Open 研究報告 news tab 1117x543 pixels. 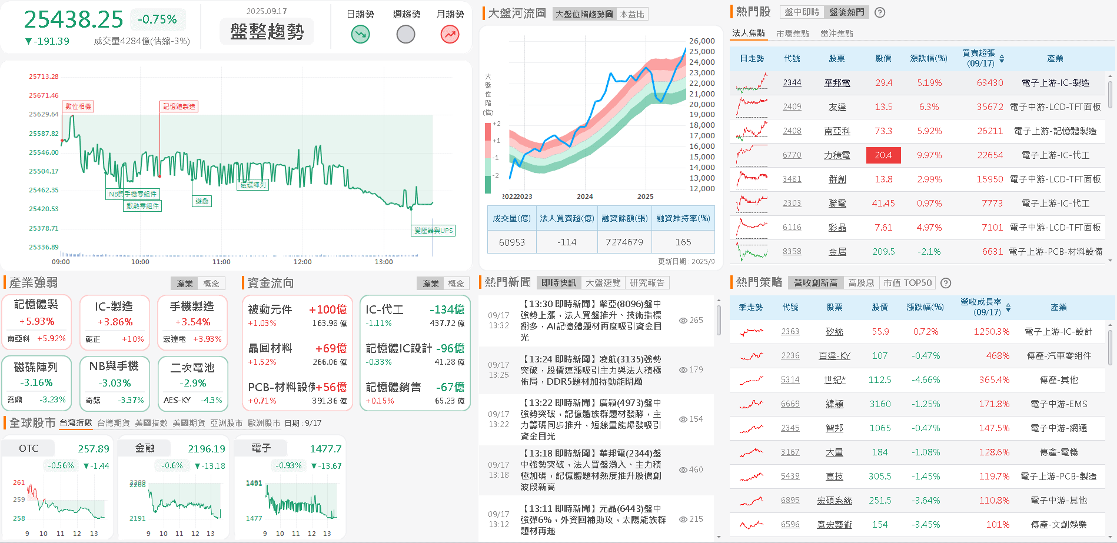point(647,283)
